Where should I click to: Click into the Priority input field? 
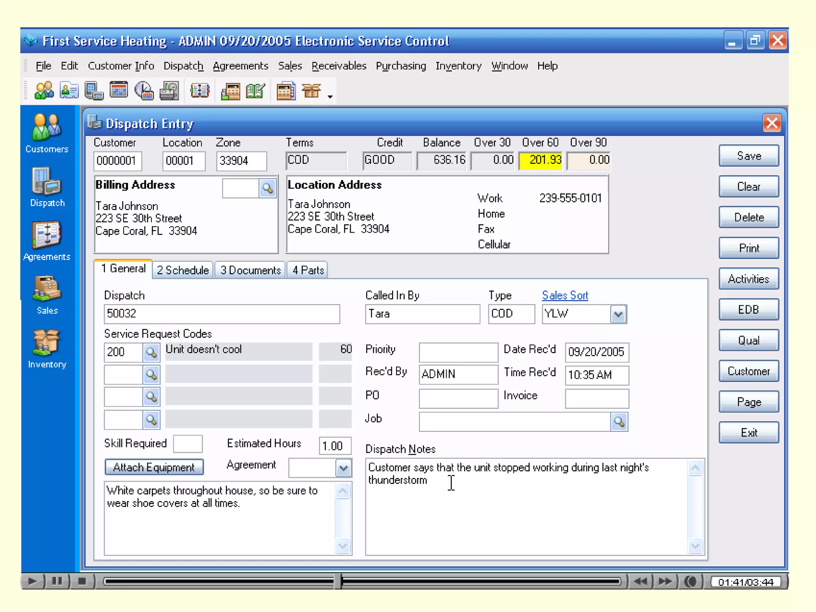(x=458, y=352)
